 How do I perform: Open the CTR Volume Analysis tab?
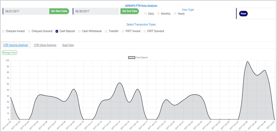pyautogui.click(x=15, y=45)
